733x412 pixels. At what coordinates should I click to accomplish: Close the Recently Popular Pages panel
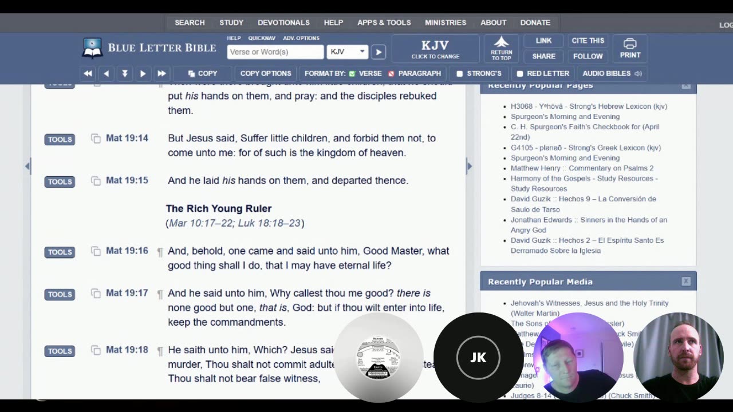pyautogui.click(x=686, y=86)
